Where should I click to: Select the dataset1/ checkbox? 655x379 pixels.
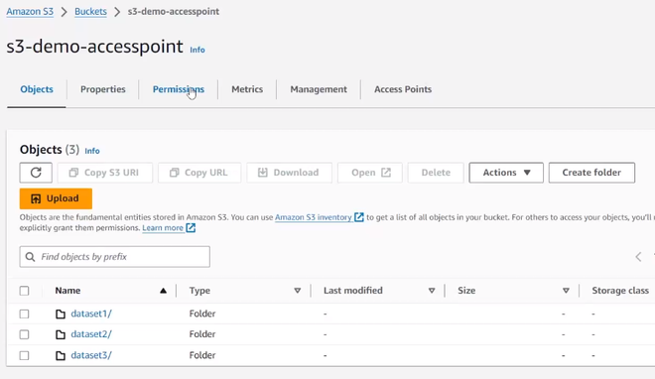(24, 314)
